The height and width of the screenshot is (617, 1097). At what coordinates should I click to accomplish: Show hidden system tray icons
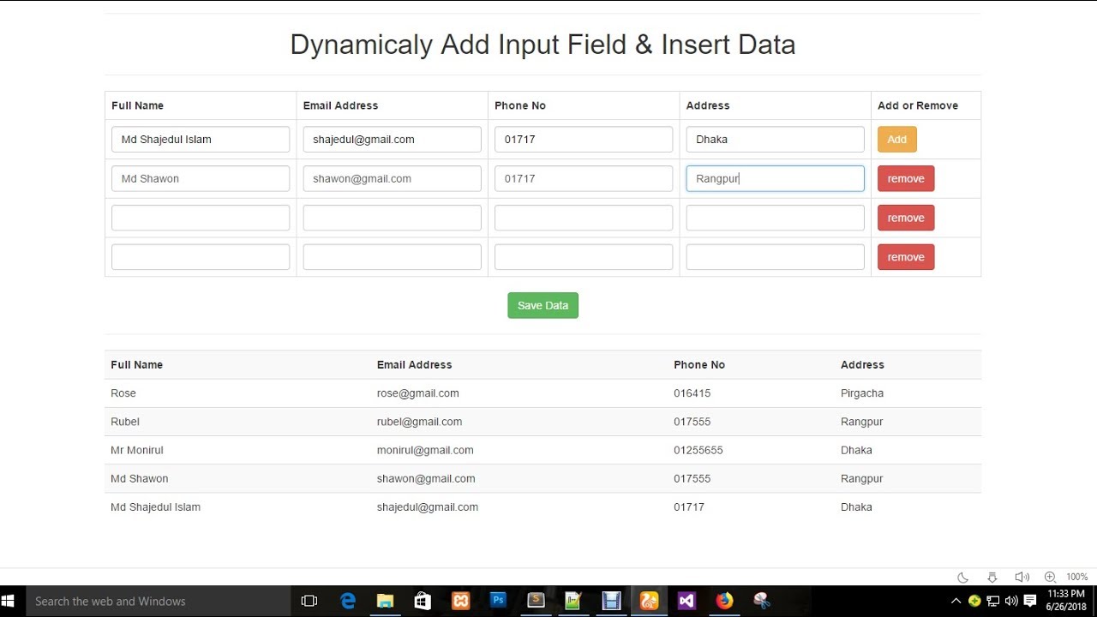point(956,601)
